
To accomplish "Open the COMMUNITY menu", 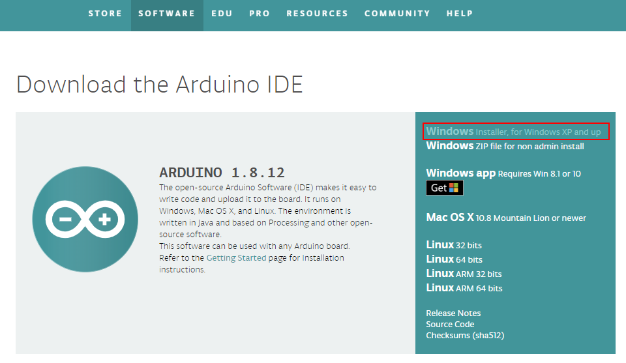I will [397, 14].
